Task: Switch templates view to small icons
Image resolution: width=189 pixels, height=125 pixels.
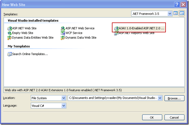Action: click(x=182, y=13)
